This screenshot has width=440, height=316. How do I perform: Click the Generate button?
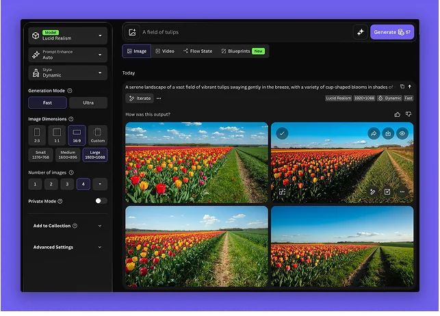[392, 32]
